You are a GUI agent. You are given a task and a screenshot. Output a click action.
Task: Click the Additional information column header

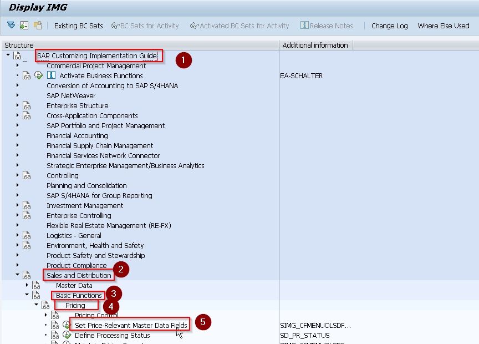[315, 45]
